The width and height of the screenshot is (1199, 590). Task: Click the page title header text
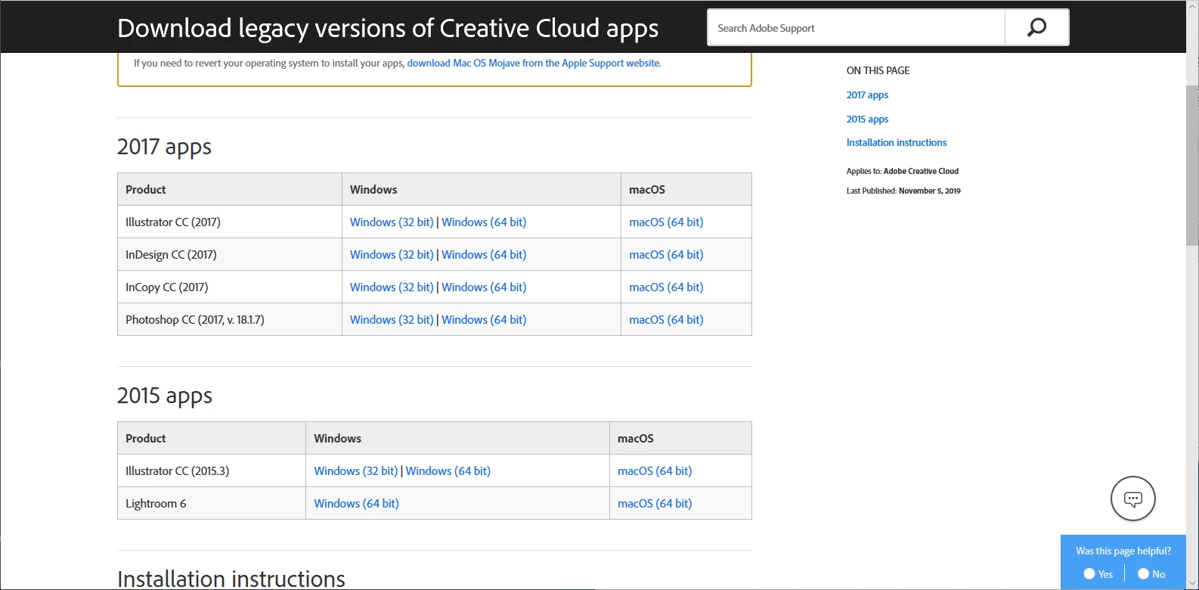388,28
